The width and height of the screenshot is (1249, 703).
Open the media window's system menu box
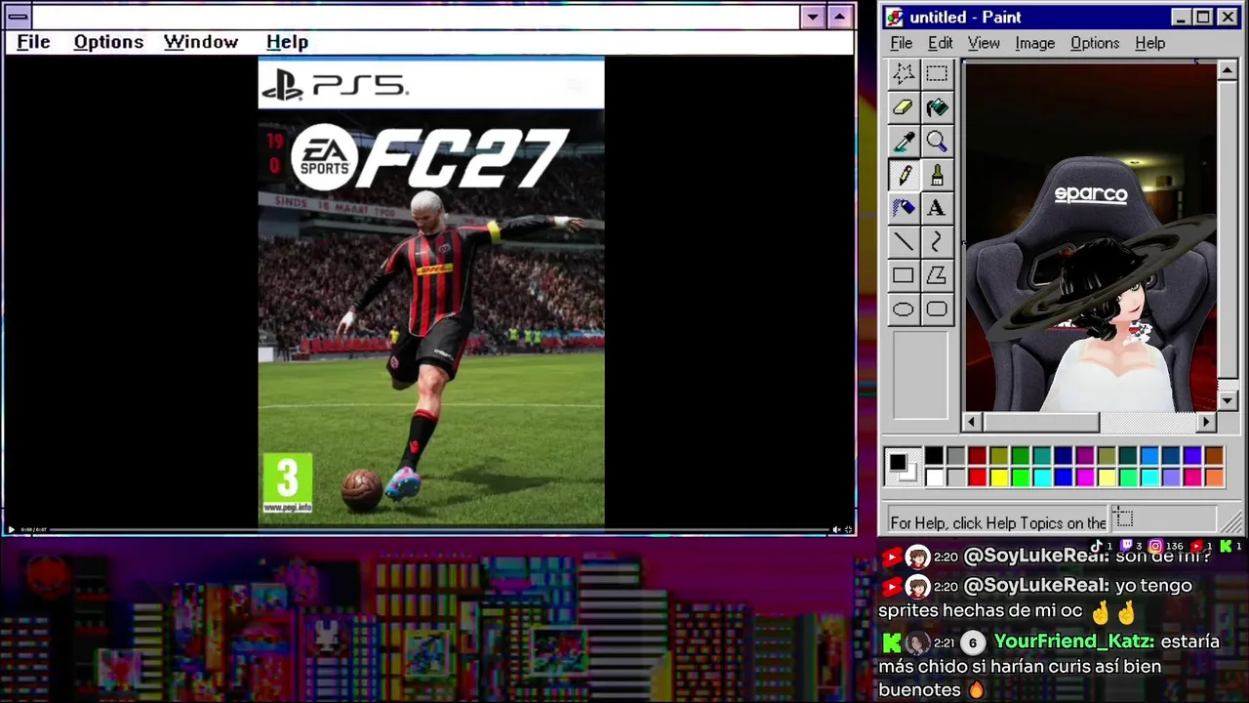click(x=18, y=17)
